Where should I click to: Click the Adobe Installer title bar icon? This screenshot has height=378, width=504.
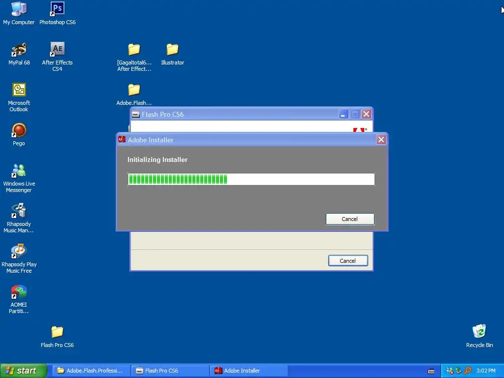pyautogui.click(x=122, y=139)
